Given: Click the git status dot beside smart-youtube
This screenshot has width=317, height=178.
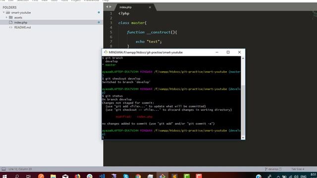Looking at the screenshot, I should click(99, 12).
